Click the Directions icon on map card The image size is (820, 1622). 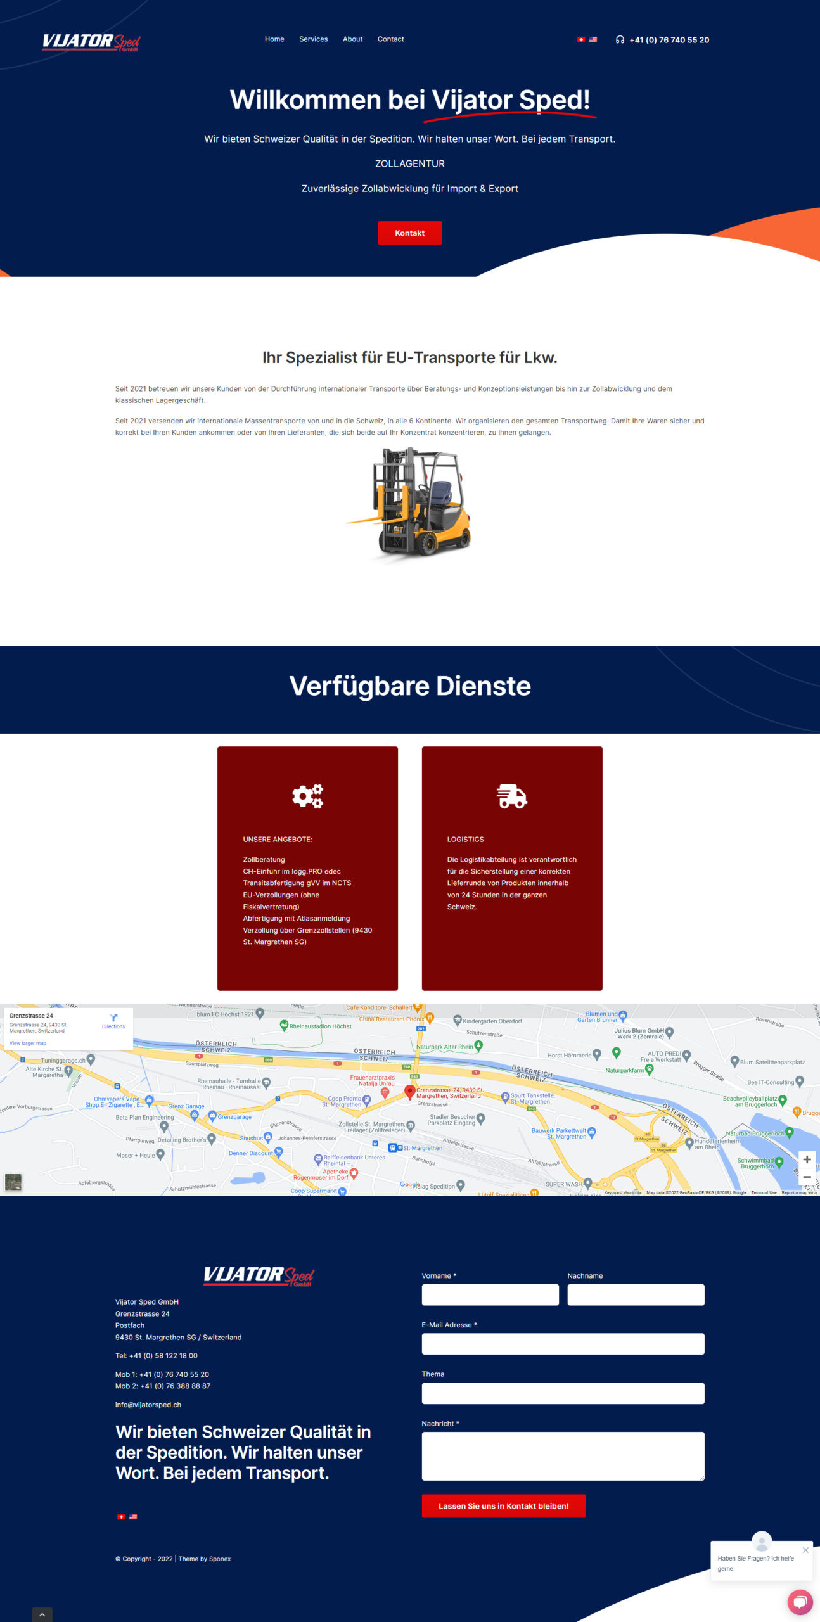pos(113,1018)
